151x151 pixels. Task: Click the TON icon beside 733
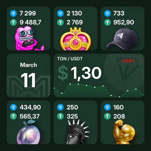[108, 13]
